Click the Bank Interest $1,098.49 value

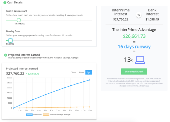152,19
